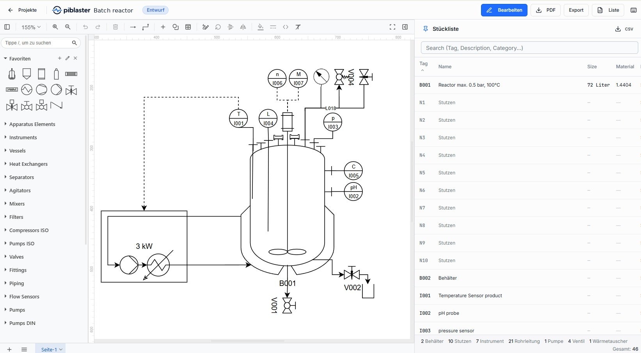Open the Seite-1 page tab

pyautogui.click(x=50, y=349)
